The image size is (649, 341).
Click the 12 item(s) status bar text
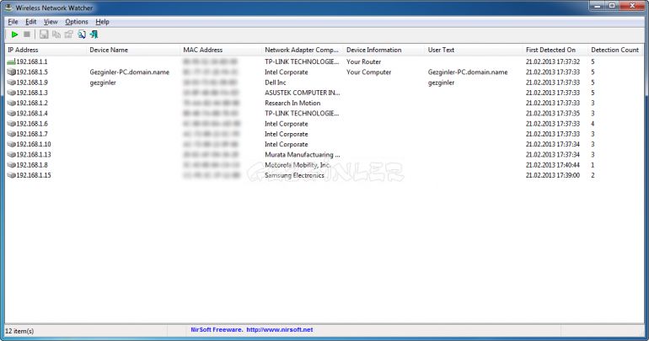pyautogui.click(x=19, y=331)
